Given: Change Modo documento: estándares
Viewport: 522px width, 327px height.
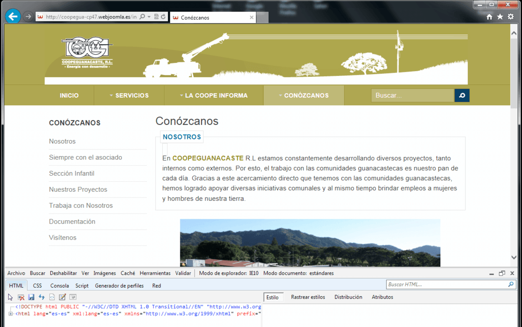Looking at the screenshot, I should (x=298, y=273).
